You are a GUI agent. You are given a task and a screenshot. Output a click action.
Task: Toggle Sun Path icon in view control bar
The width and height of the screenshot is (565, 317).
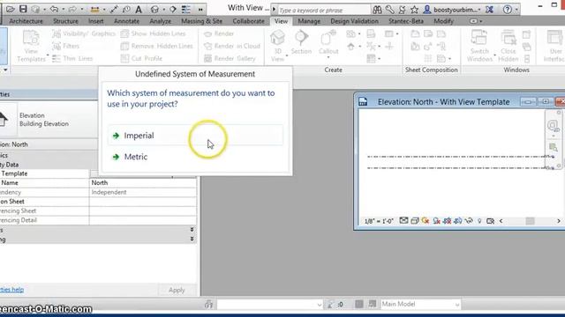426,221
